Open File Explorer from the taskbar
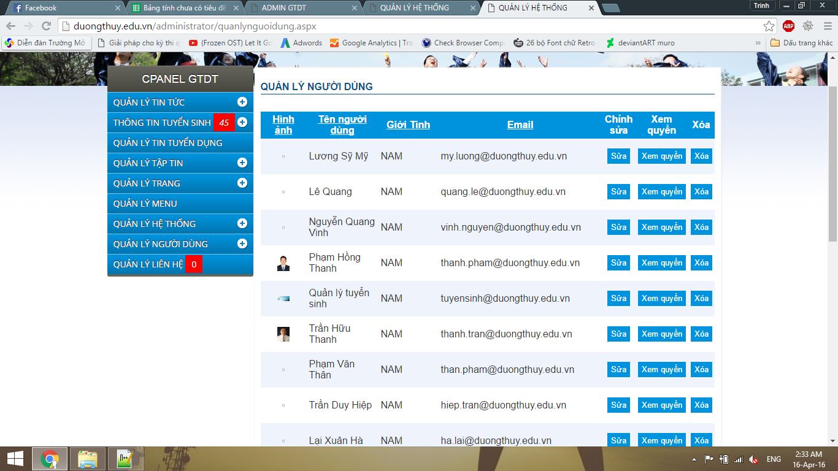This screenshot has height=471, width=838. (88, 459)
